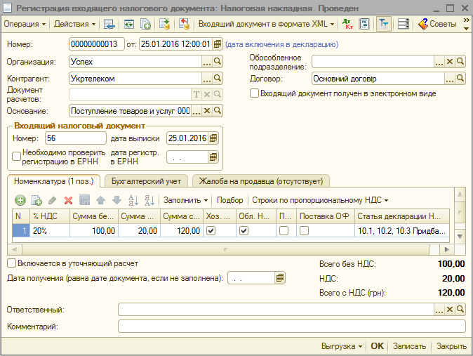Open calendar for дата выписки field
Image resolution: width=473 pixels, height=356 pixels.
point(214,138)
